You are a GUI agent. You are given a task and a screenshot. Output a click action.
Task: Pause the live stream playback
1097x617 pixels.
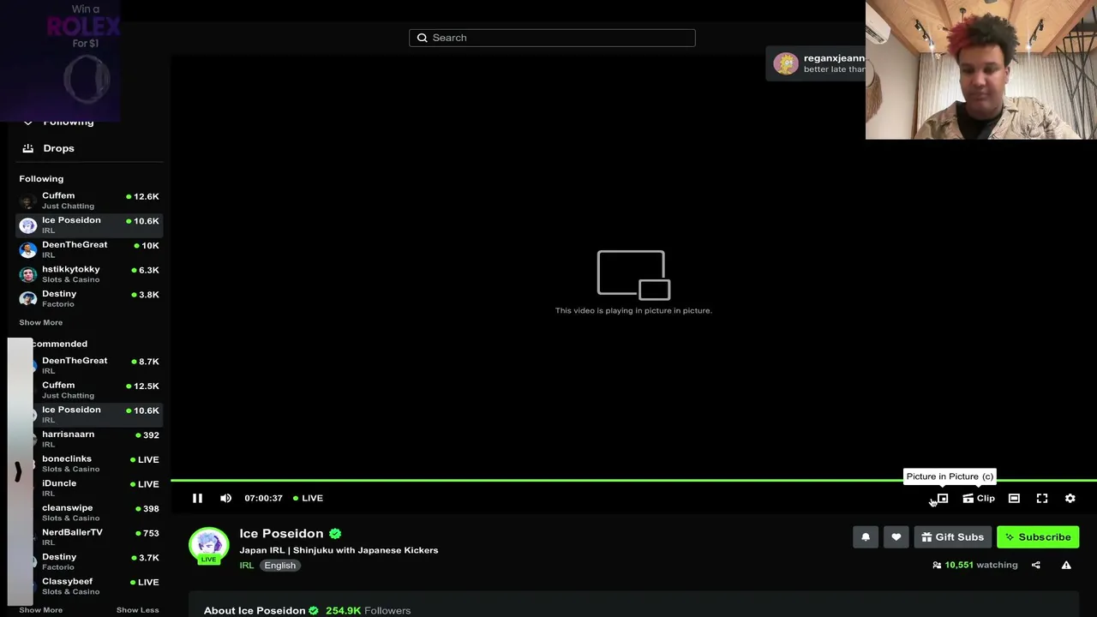[197, 498]
